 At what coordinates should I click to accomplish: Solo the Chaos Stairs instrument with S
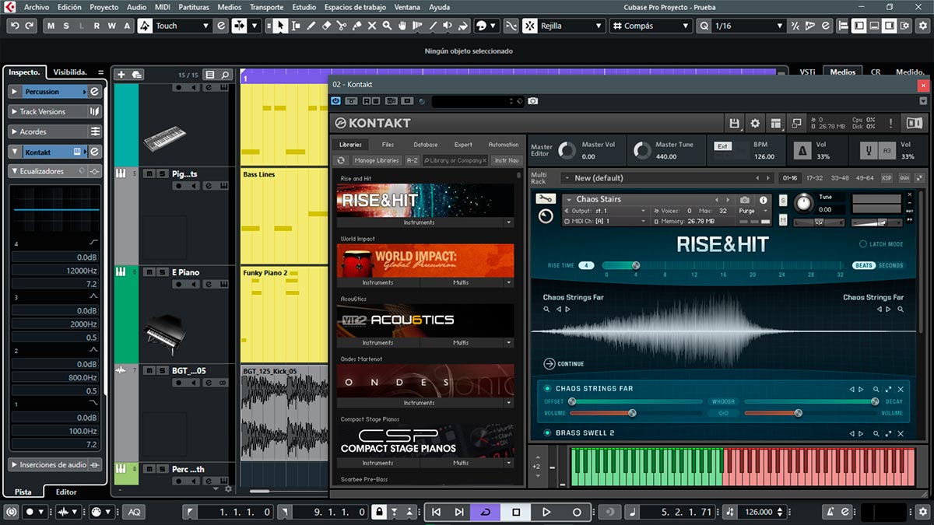[783, 201]
